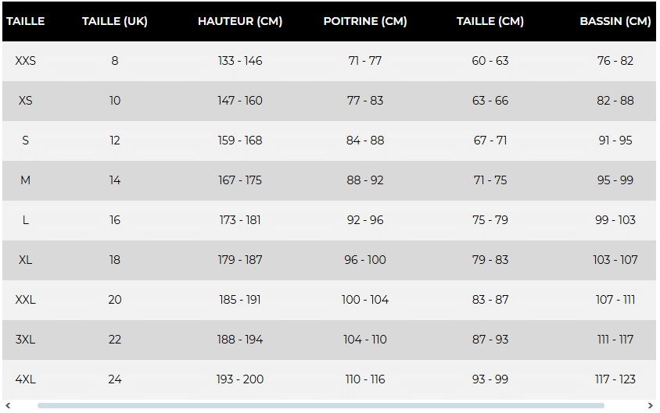Viewport: 660px width, 413px height.
Task: Click the UK size 14 cell
Action: 114,180
